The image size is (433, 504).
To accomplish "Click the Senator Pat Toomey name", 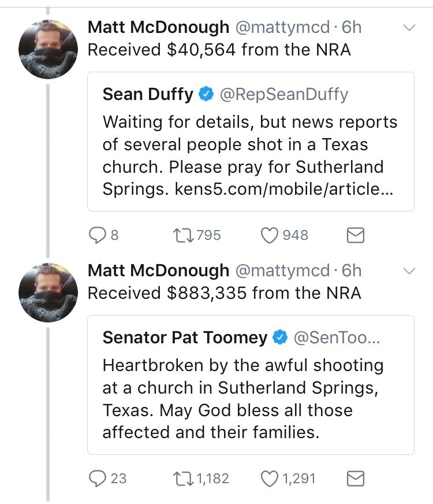I will [x=185, y=338].
